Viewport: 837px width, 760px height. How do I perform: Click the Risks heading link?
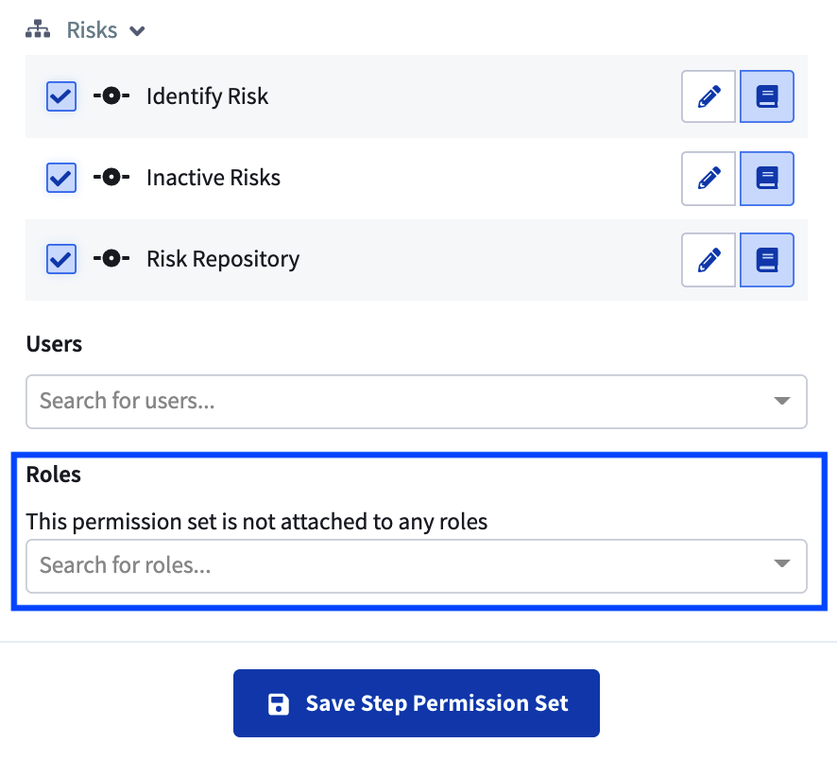click(90, 29)
